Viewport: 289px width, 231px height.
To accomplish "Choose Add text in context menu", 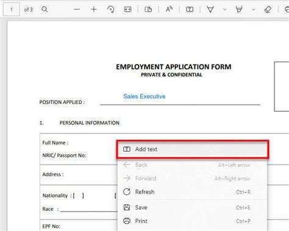I will pyautogui.click(x=193, y=149).
